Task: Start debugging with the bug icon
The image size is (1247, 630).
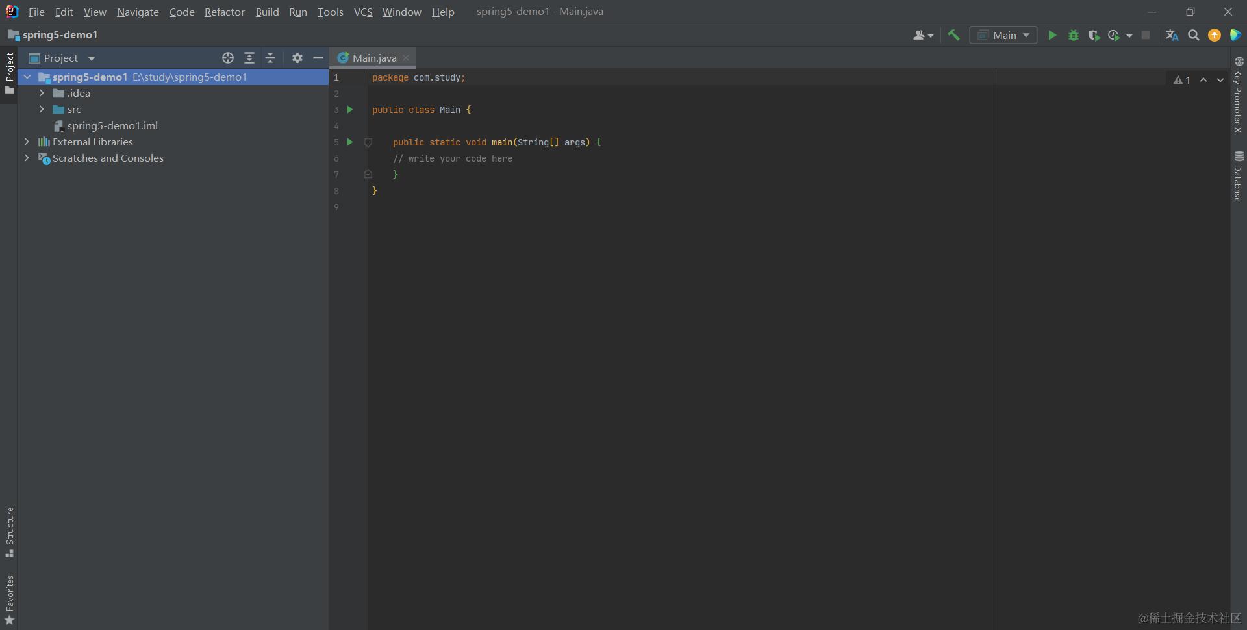Action: 1073,35
